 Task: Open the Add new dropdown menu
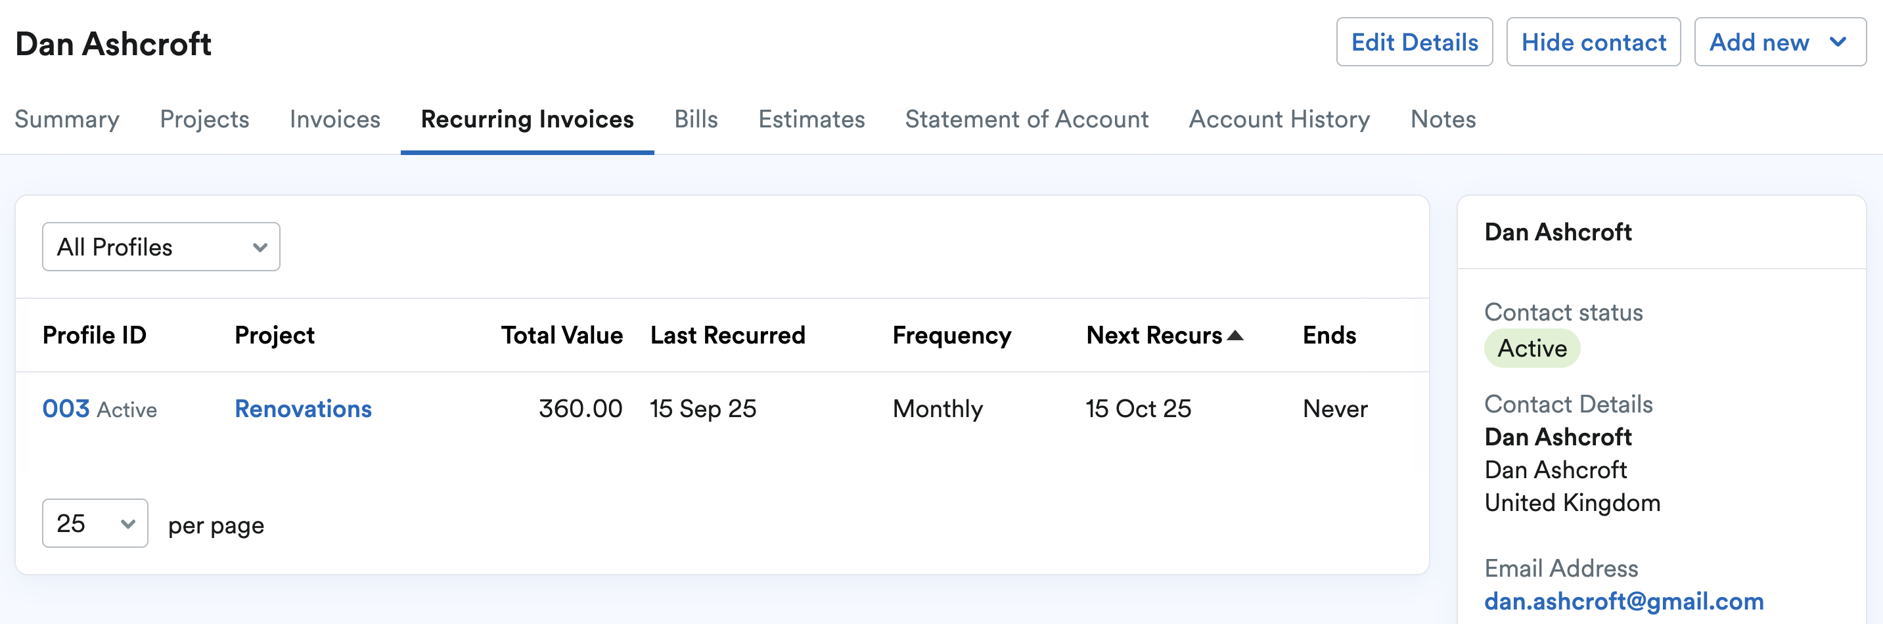coord(1779,43)
